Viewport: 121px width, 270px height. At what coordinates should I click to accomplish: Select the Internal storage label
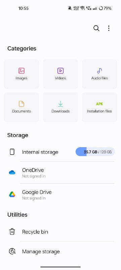[x=40, y=152]
